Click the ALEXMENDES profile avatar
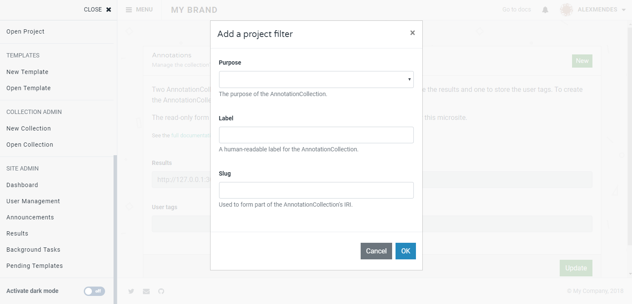The width and height of the screenshot is (632, 304). point(566,9)
